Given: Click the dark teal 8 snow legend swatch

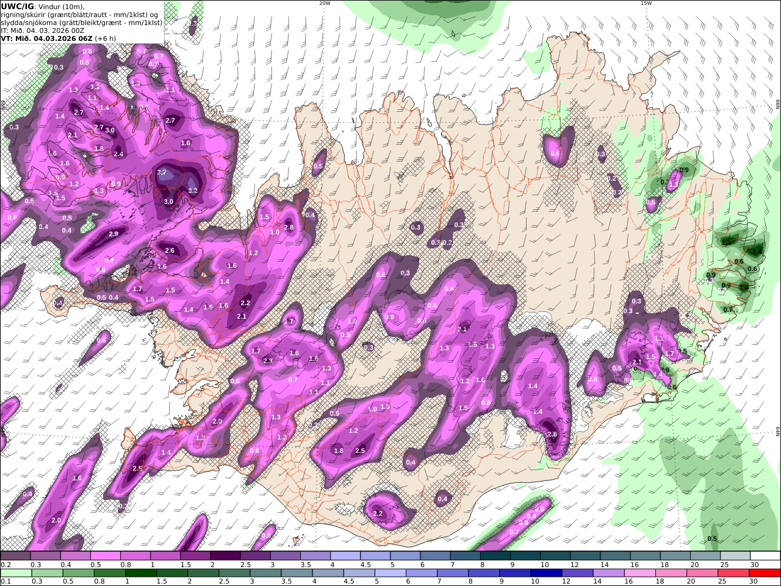Looking at the screenshot, I should pyautogui.click(x=494, y=556).
